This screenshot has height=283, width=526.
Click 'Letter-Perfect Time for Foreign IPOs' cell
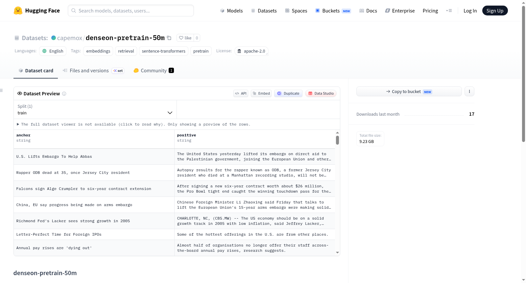pos(94,234)
